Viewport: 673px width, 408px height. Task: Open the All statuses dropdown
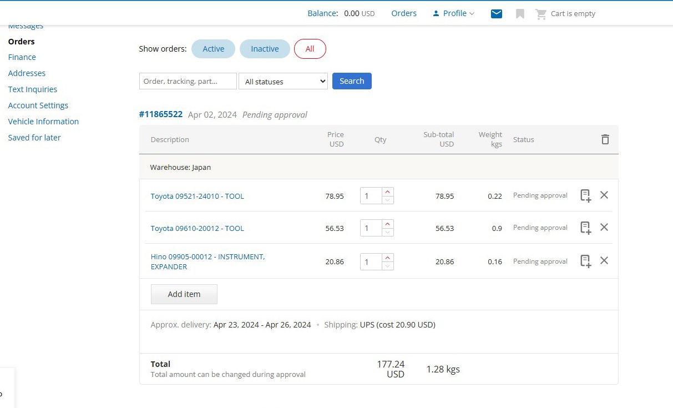pos(283,82)
